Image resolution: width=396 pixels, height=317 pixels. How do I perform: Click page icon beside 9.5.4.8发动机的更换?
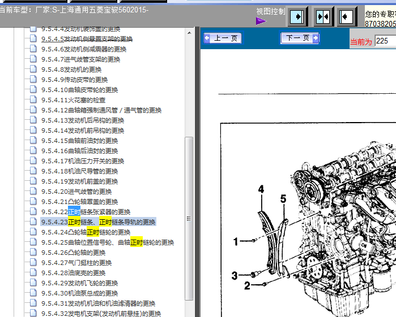pyautogui.click(x=33, y=69)
